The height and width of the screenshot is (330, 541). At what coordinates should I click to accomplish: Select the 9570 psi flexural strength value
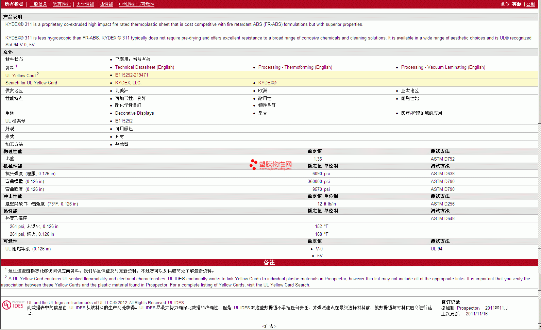(321, 189)
